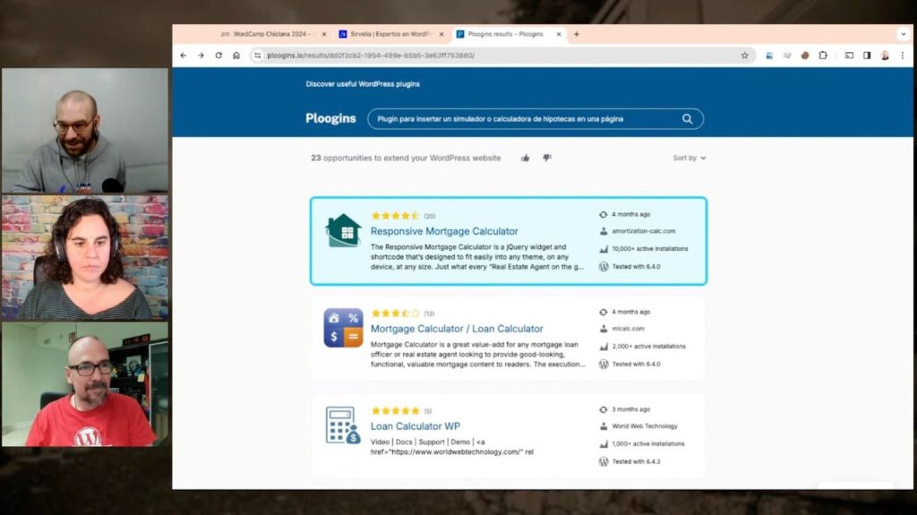Click Mortgage Calculator / Loan Calculator icon

pyautogui.click(x=343, y=328)
